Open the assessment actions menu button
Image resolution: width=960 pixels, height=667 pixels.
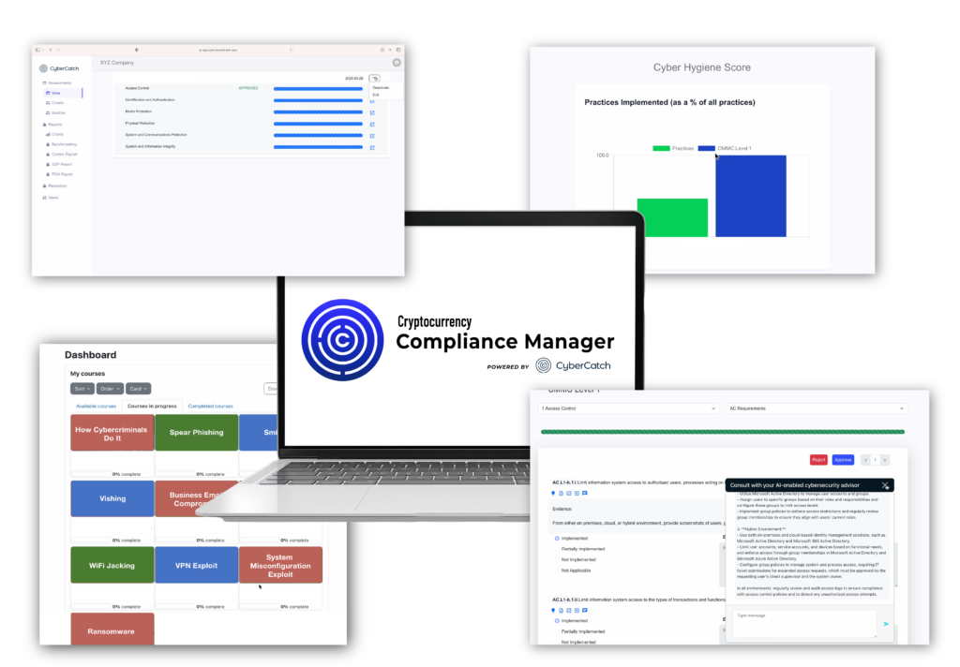coord(374,79)
